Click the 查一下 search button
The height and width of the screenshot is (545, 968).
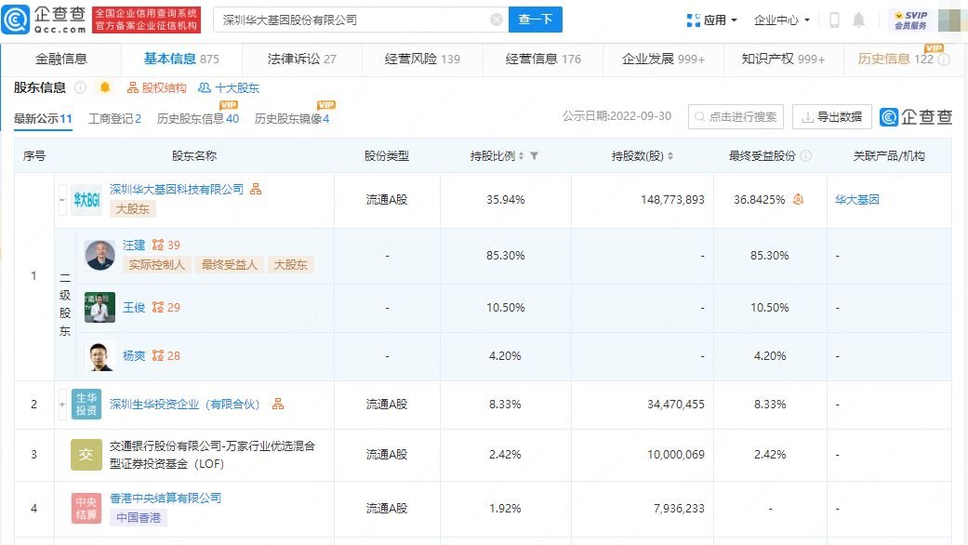[x=536, y=20]
